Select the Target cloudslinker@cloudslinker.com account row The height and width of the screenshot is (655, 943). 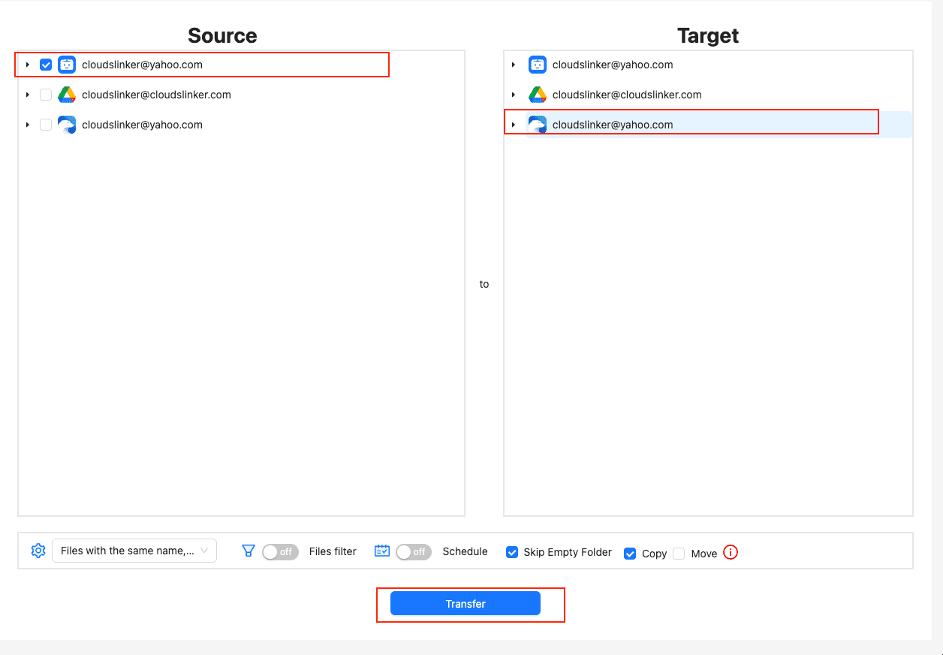[x=627, y=95]
